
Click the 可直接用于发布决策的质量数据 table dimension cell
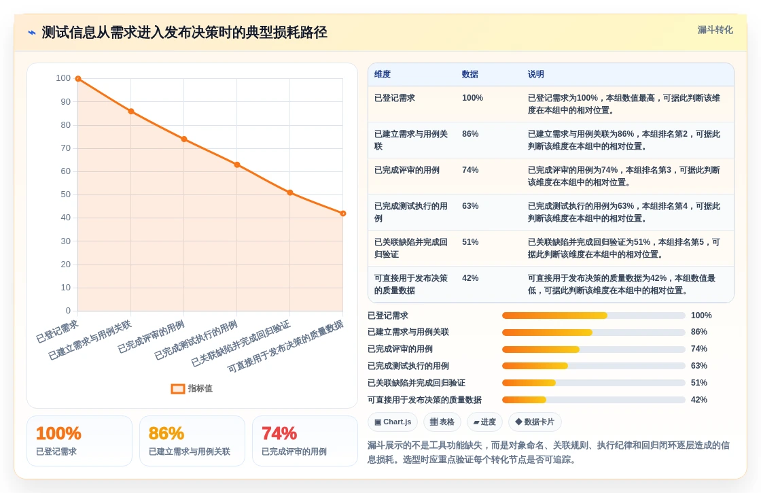click(x=411, y=284)
